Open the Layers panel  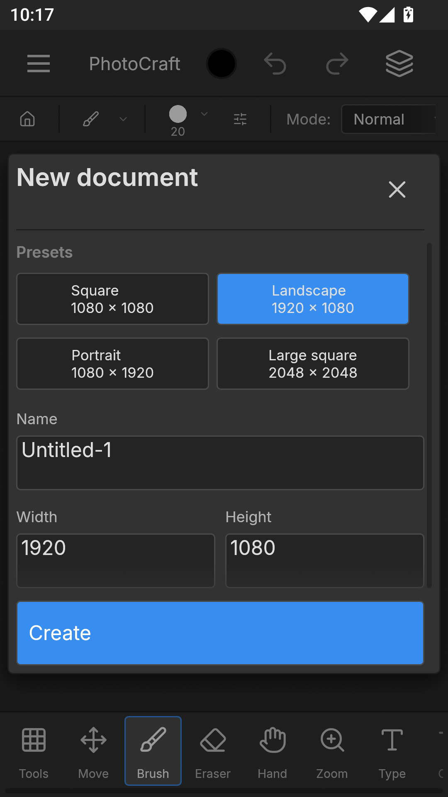click(x=399, y=64)
